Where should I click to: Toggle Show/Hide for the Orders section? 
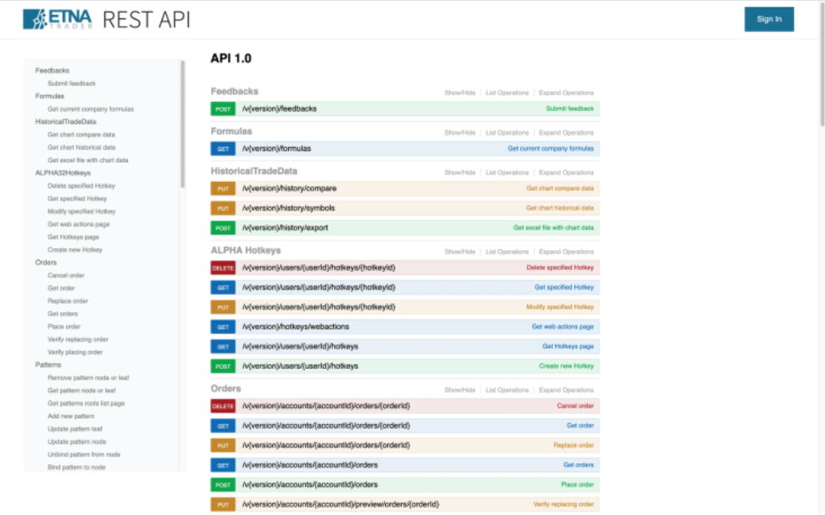tap(459, 390)
